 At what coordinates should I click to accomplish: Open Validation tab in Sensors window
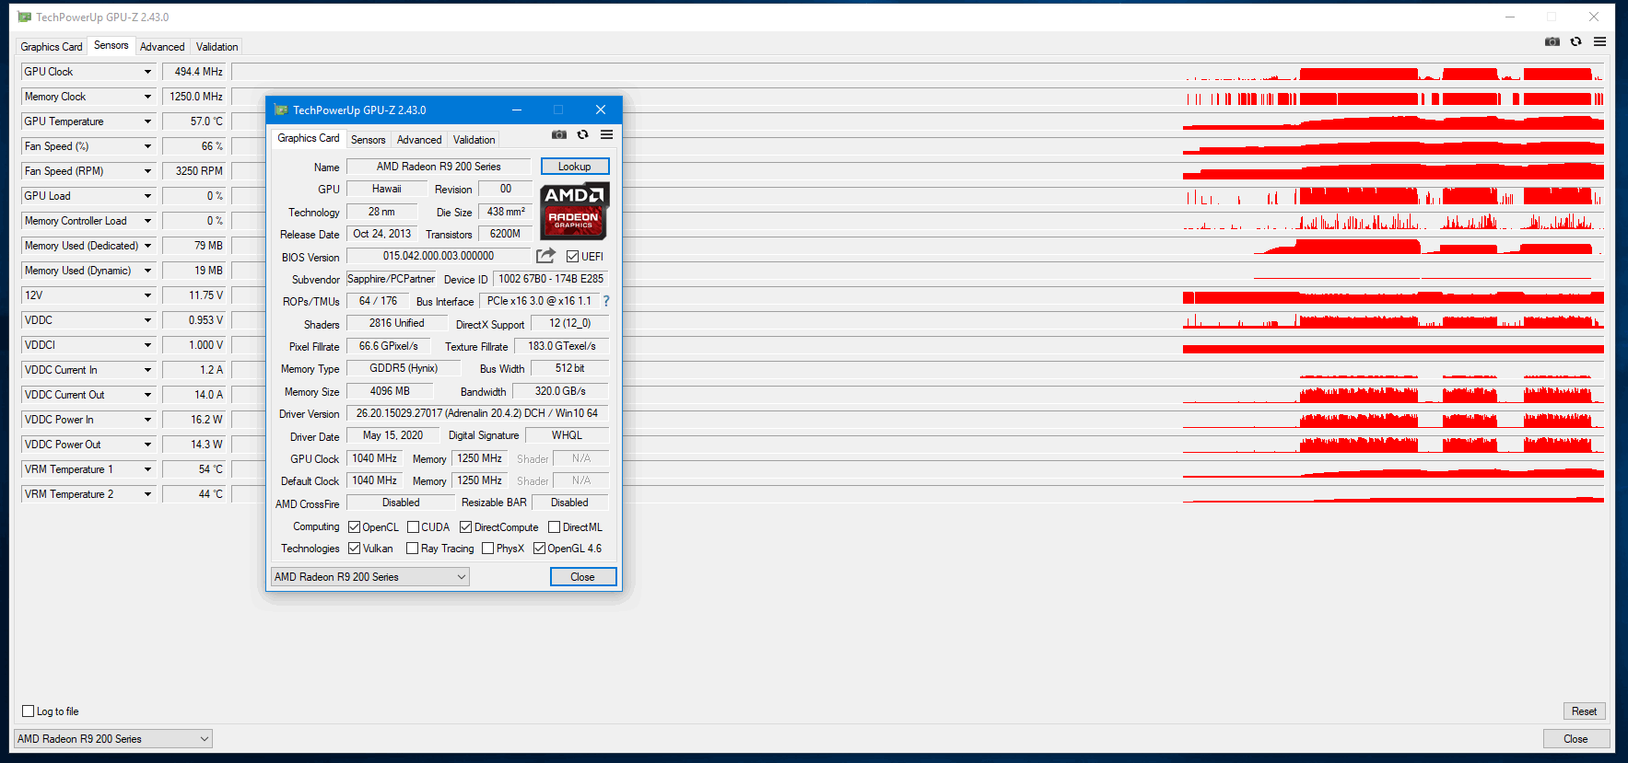pos(217,47)
